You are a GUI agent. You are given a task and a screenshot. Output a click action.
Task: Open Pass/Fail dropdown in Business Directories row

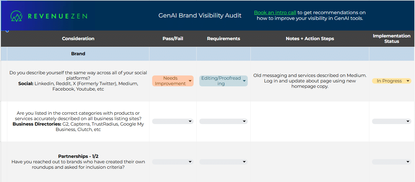click(173, 121)
